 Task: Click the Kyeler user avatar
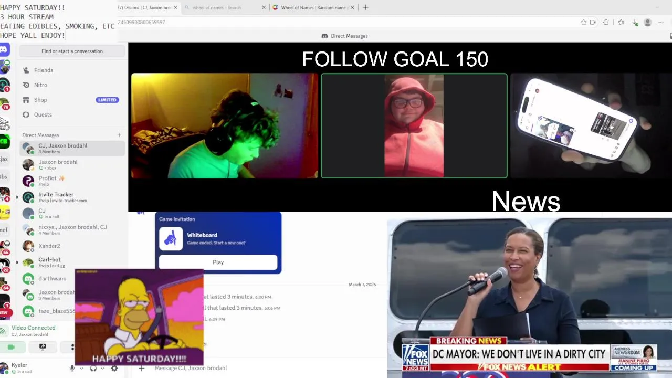point(4,368)
